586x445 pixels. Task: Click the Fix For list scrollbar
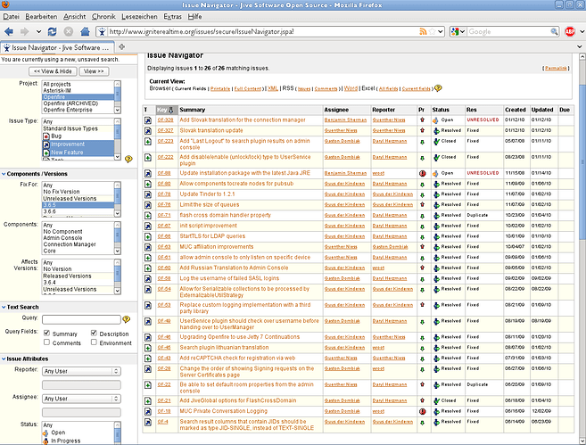point(118,199)
